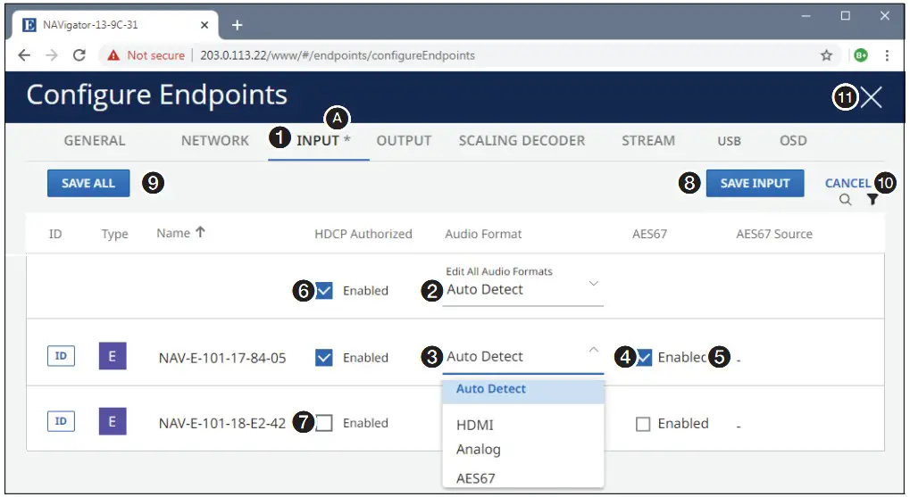Select Auto Detect in the dropdown list

point(523,389)
